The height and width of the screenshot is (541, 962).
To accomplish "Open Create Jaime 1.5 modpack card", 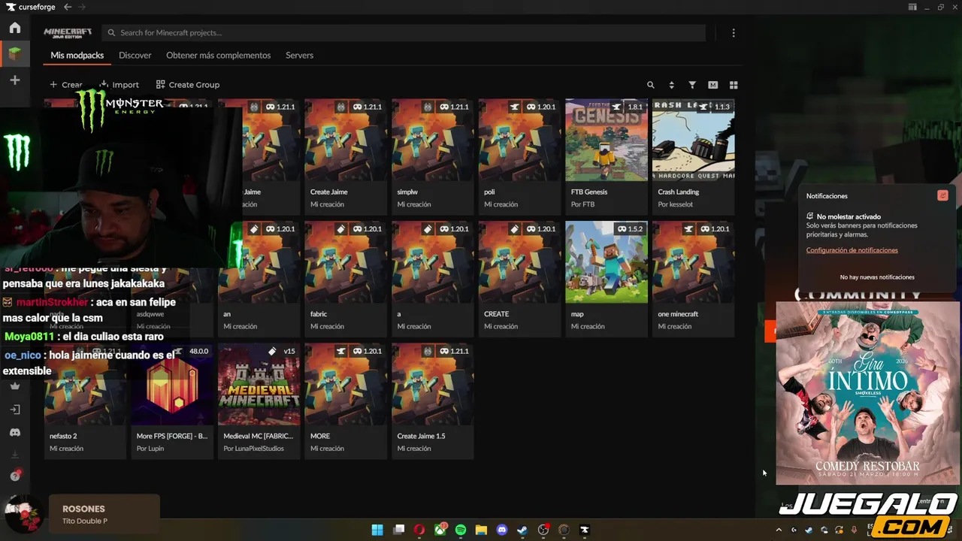I will tap(433, 400).
